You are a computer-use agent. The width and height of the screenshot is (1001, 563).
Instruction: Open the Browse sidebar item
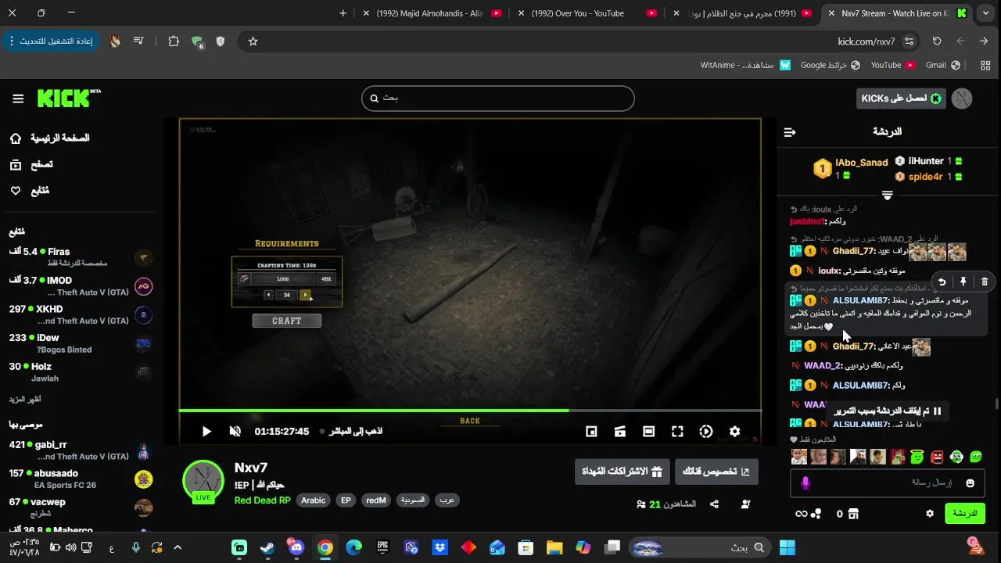pyautogui.click(x=31, y=165)
